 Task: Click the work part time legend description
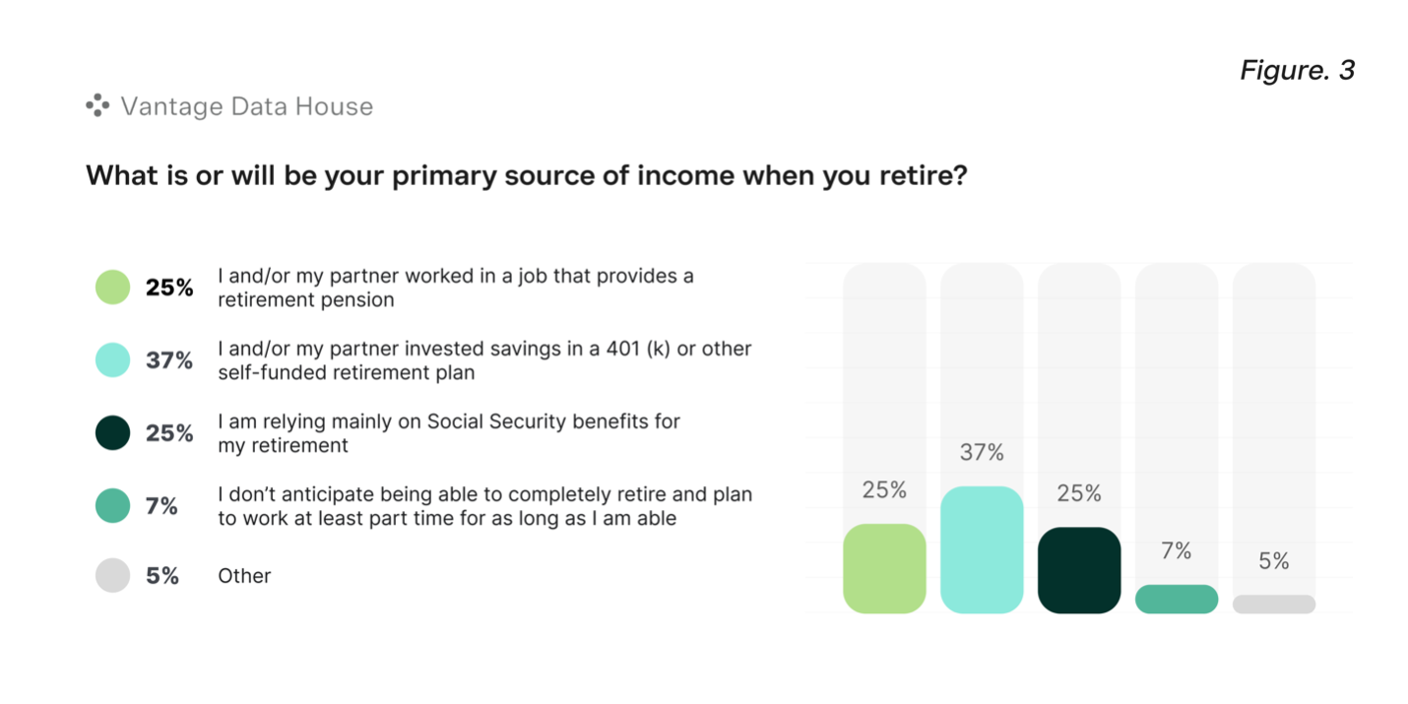[484, 506]
